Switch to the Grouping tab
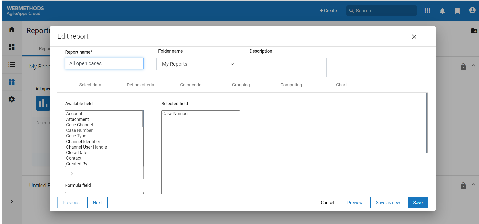This screenshot has width=479, height=224. [241, 85]
